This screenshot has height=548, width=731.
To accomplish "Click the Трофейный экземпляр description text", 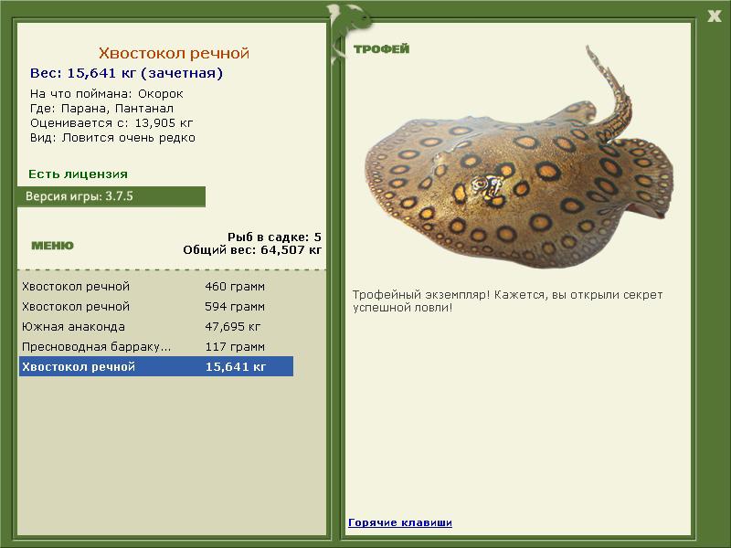I will (507, 301).
